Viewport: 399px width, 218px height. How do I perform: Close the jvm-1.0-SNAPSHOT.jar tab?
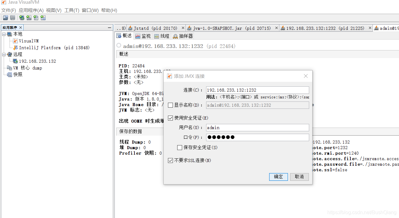(276, 28)
